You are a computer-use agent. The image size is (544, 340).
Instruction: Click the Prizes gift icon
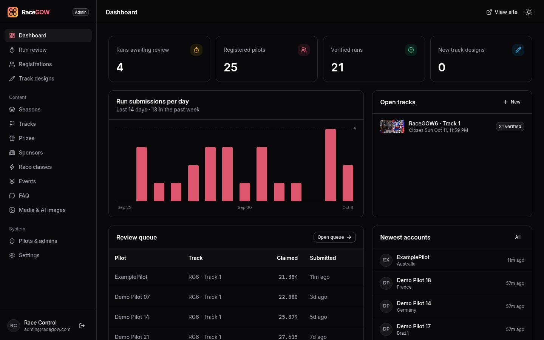click(x=12, y=138)
